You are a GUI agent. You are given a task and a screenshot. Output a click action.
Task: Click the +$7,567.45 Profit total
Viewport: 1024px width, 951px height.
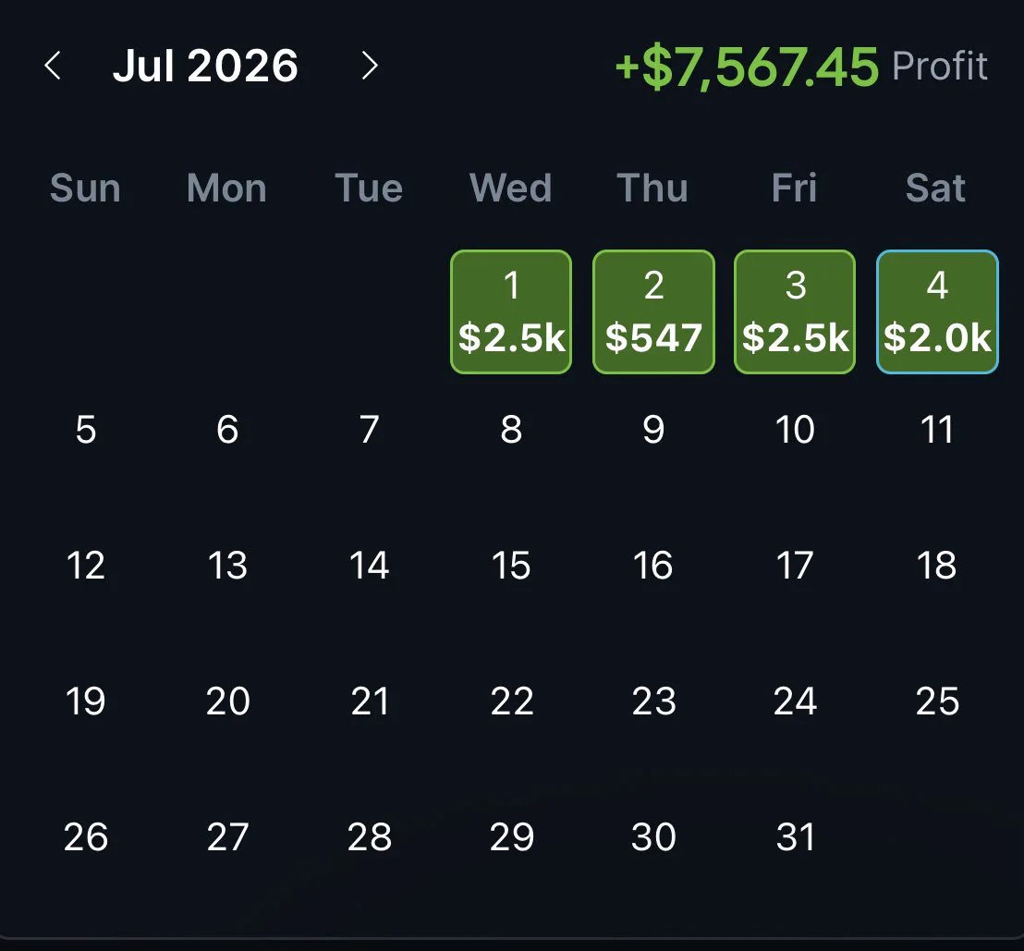click(x=801, y=67)
